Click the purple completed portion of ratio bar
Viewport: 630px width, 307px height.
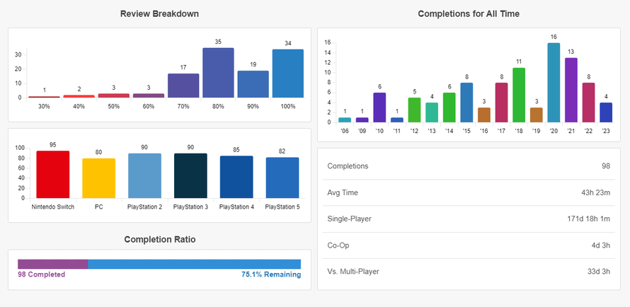(53, 264)
